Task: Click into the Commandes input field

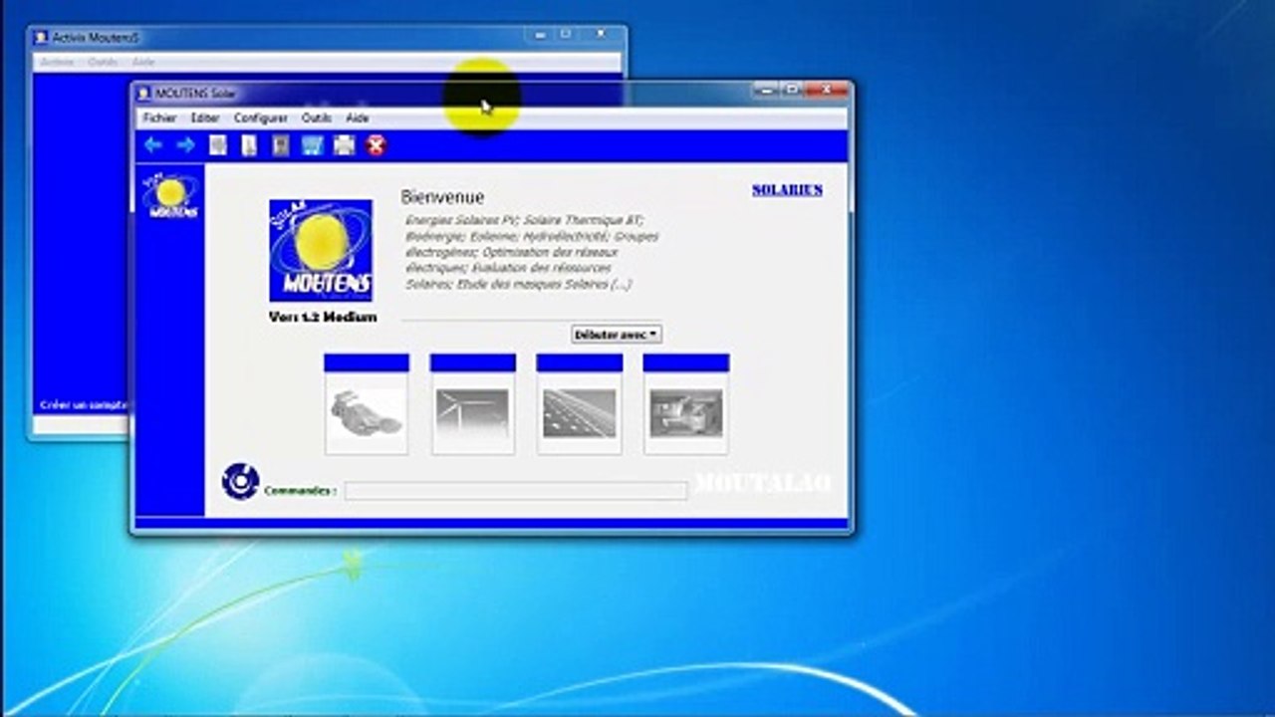Action: [x=516, y=490]
